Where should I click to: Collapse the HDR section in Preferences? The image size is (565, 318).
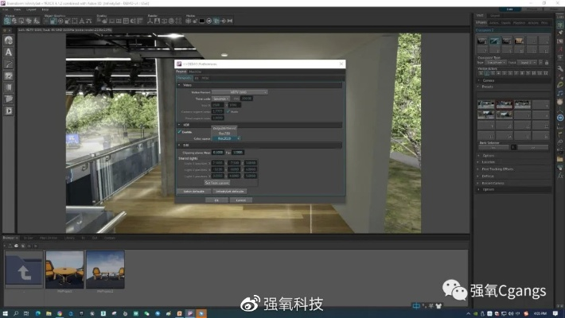pos(179,125)
